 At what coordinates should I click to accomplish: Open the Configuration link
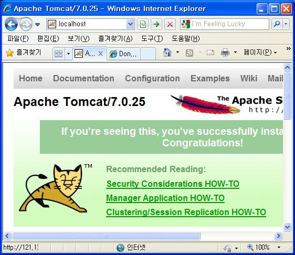[x=152, y=78]
